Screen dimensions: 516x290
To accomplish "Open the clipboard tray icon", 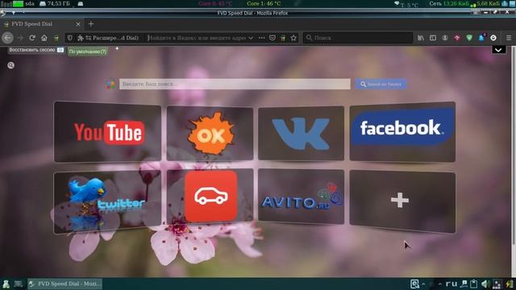I will click(473, 284).
